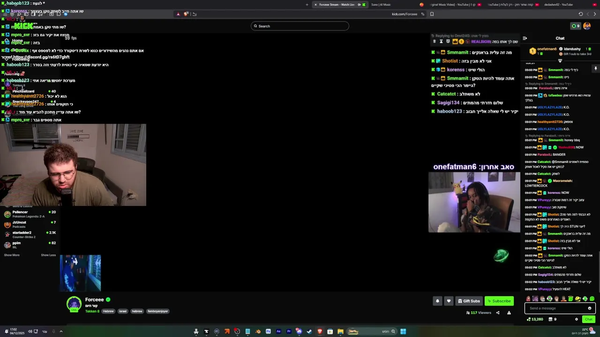
Task: Open Premiere Pro from the taskbar
Action: coord(289,331)
